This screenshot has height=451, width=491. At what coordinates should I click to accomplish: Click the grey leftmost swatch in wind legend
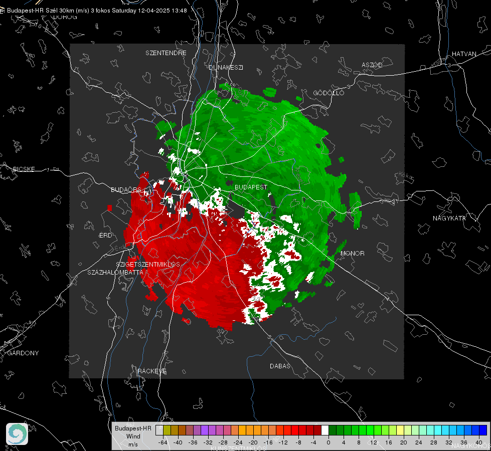(159, 430)
